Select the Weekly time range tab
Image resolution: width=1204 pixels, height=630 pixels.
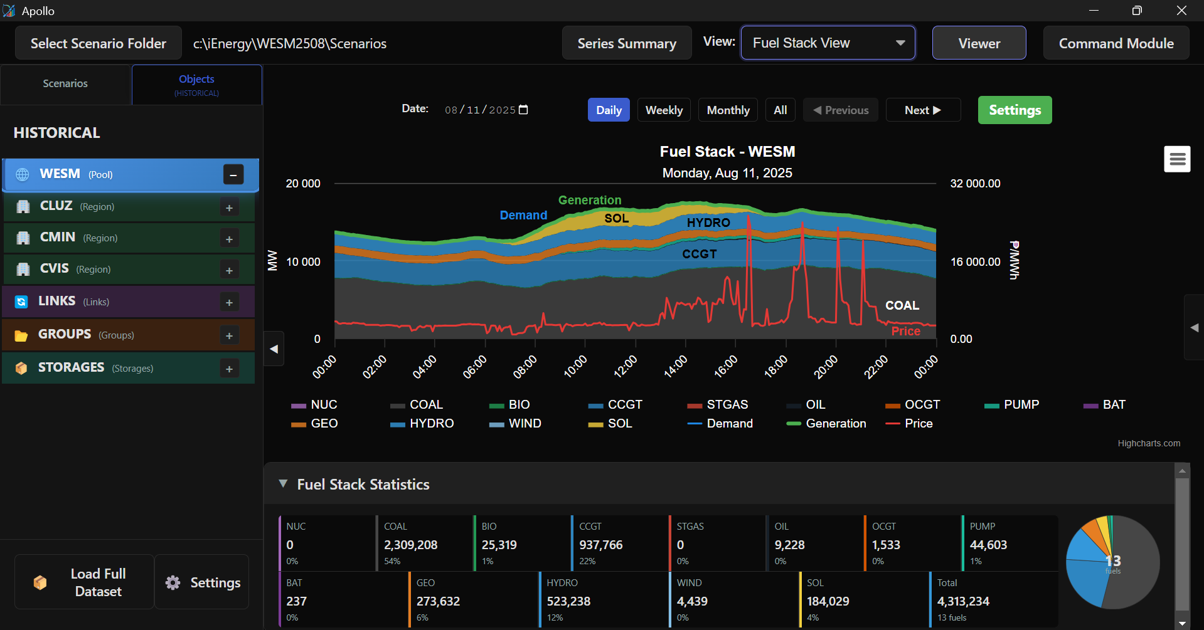664,110
